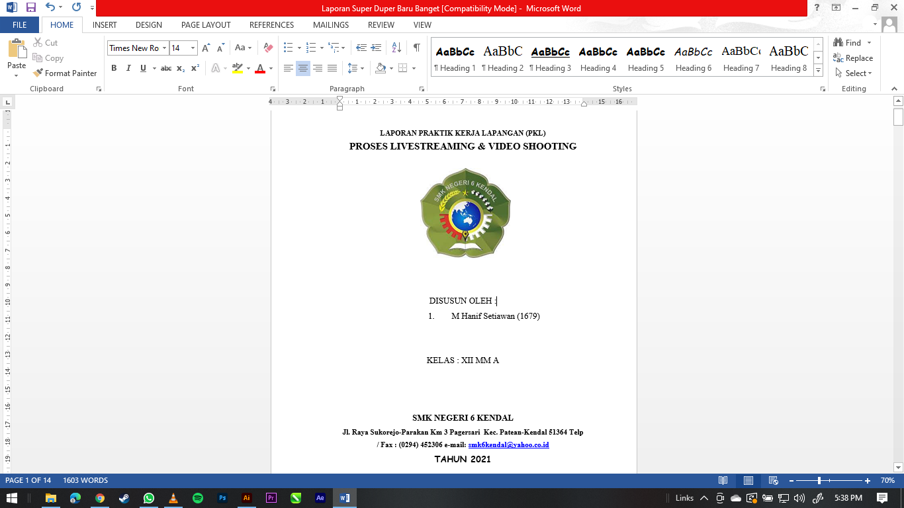The image size is (904, 508).
Task: Click the Save icon in Quick Access Toolbar
Action: point(30,8)
